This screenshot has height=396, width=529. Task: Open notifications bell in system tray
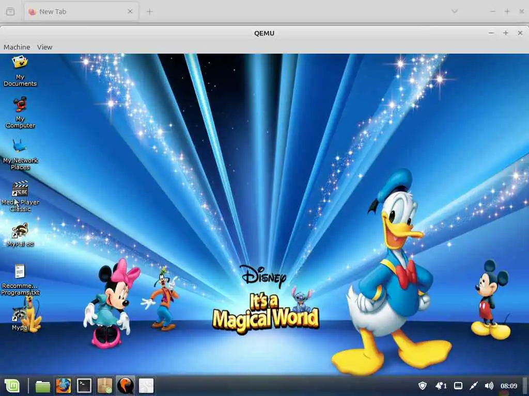[441, 386]
